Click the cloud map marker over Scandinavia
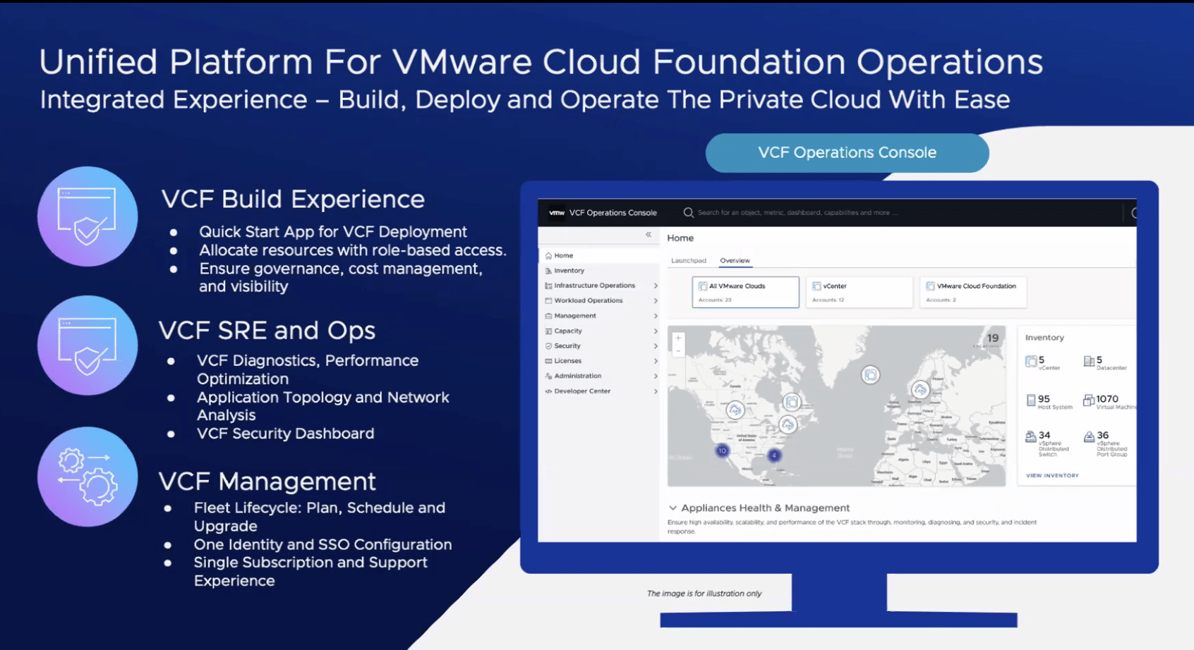Viewport: 1194px width, 650px height. pos(920,389)
